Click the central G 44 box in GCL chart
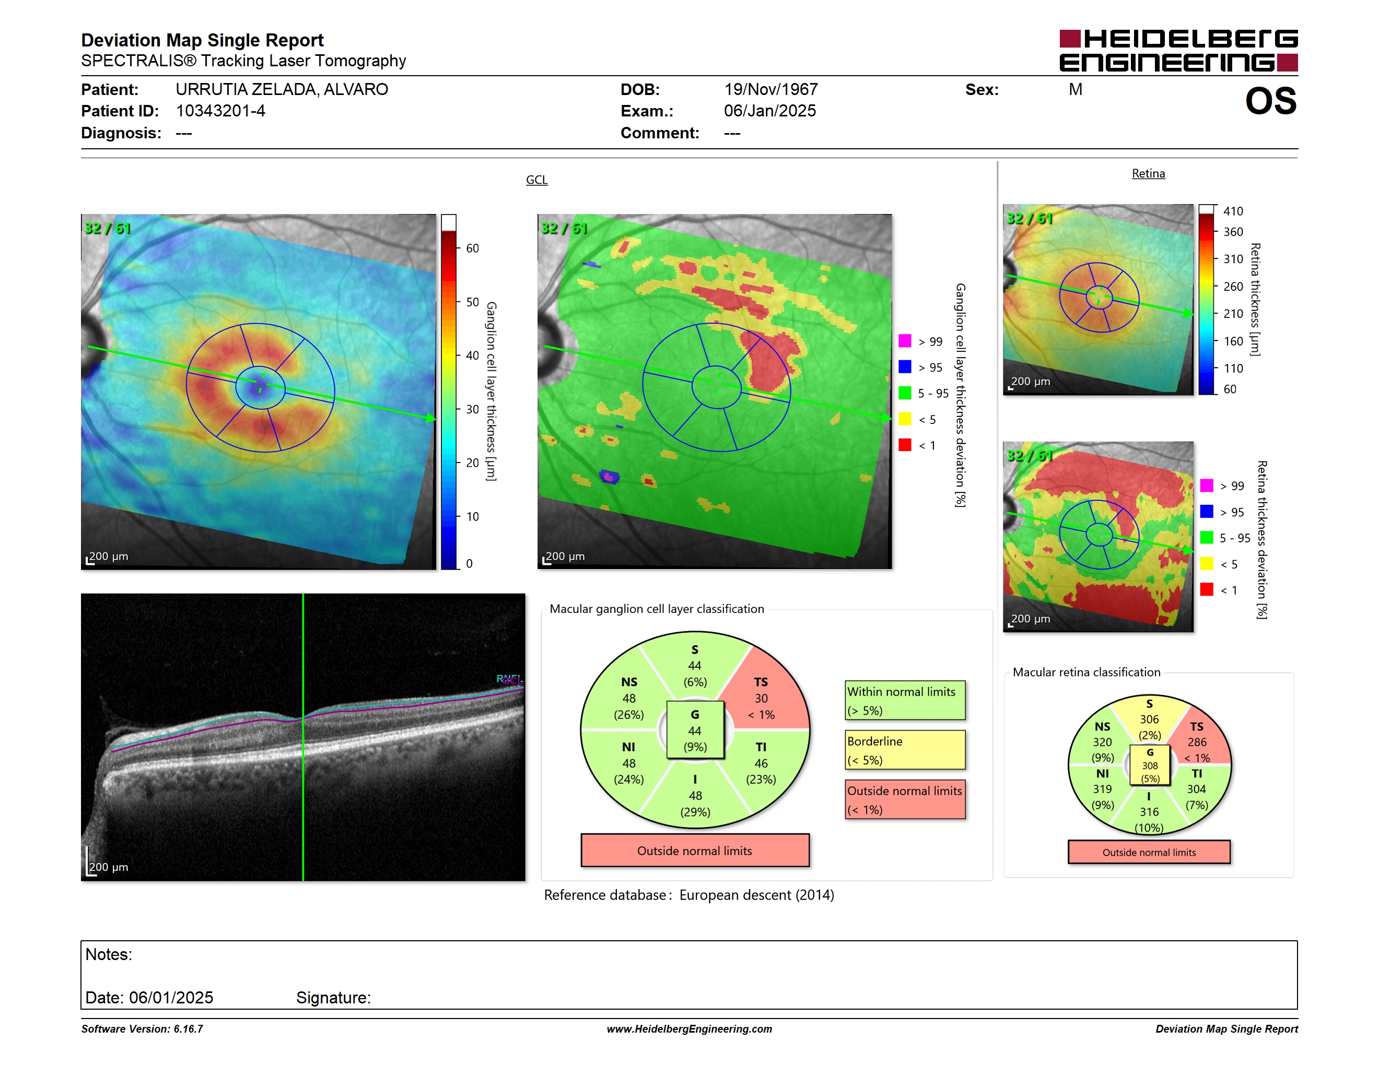The height and width of the screenshot is (1065, 1379). 695,730
